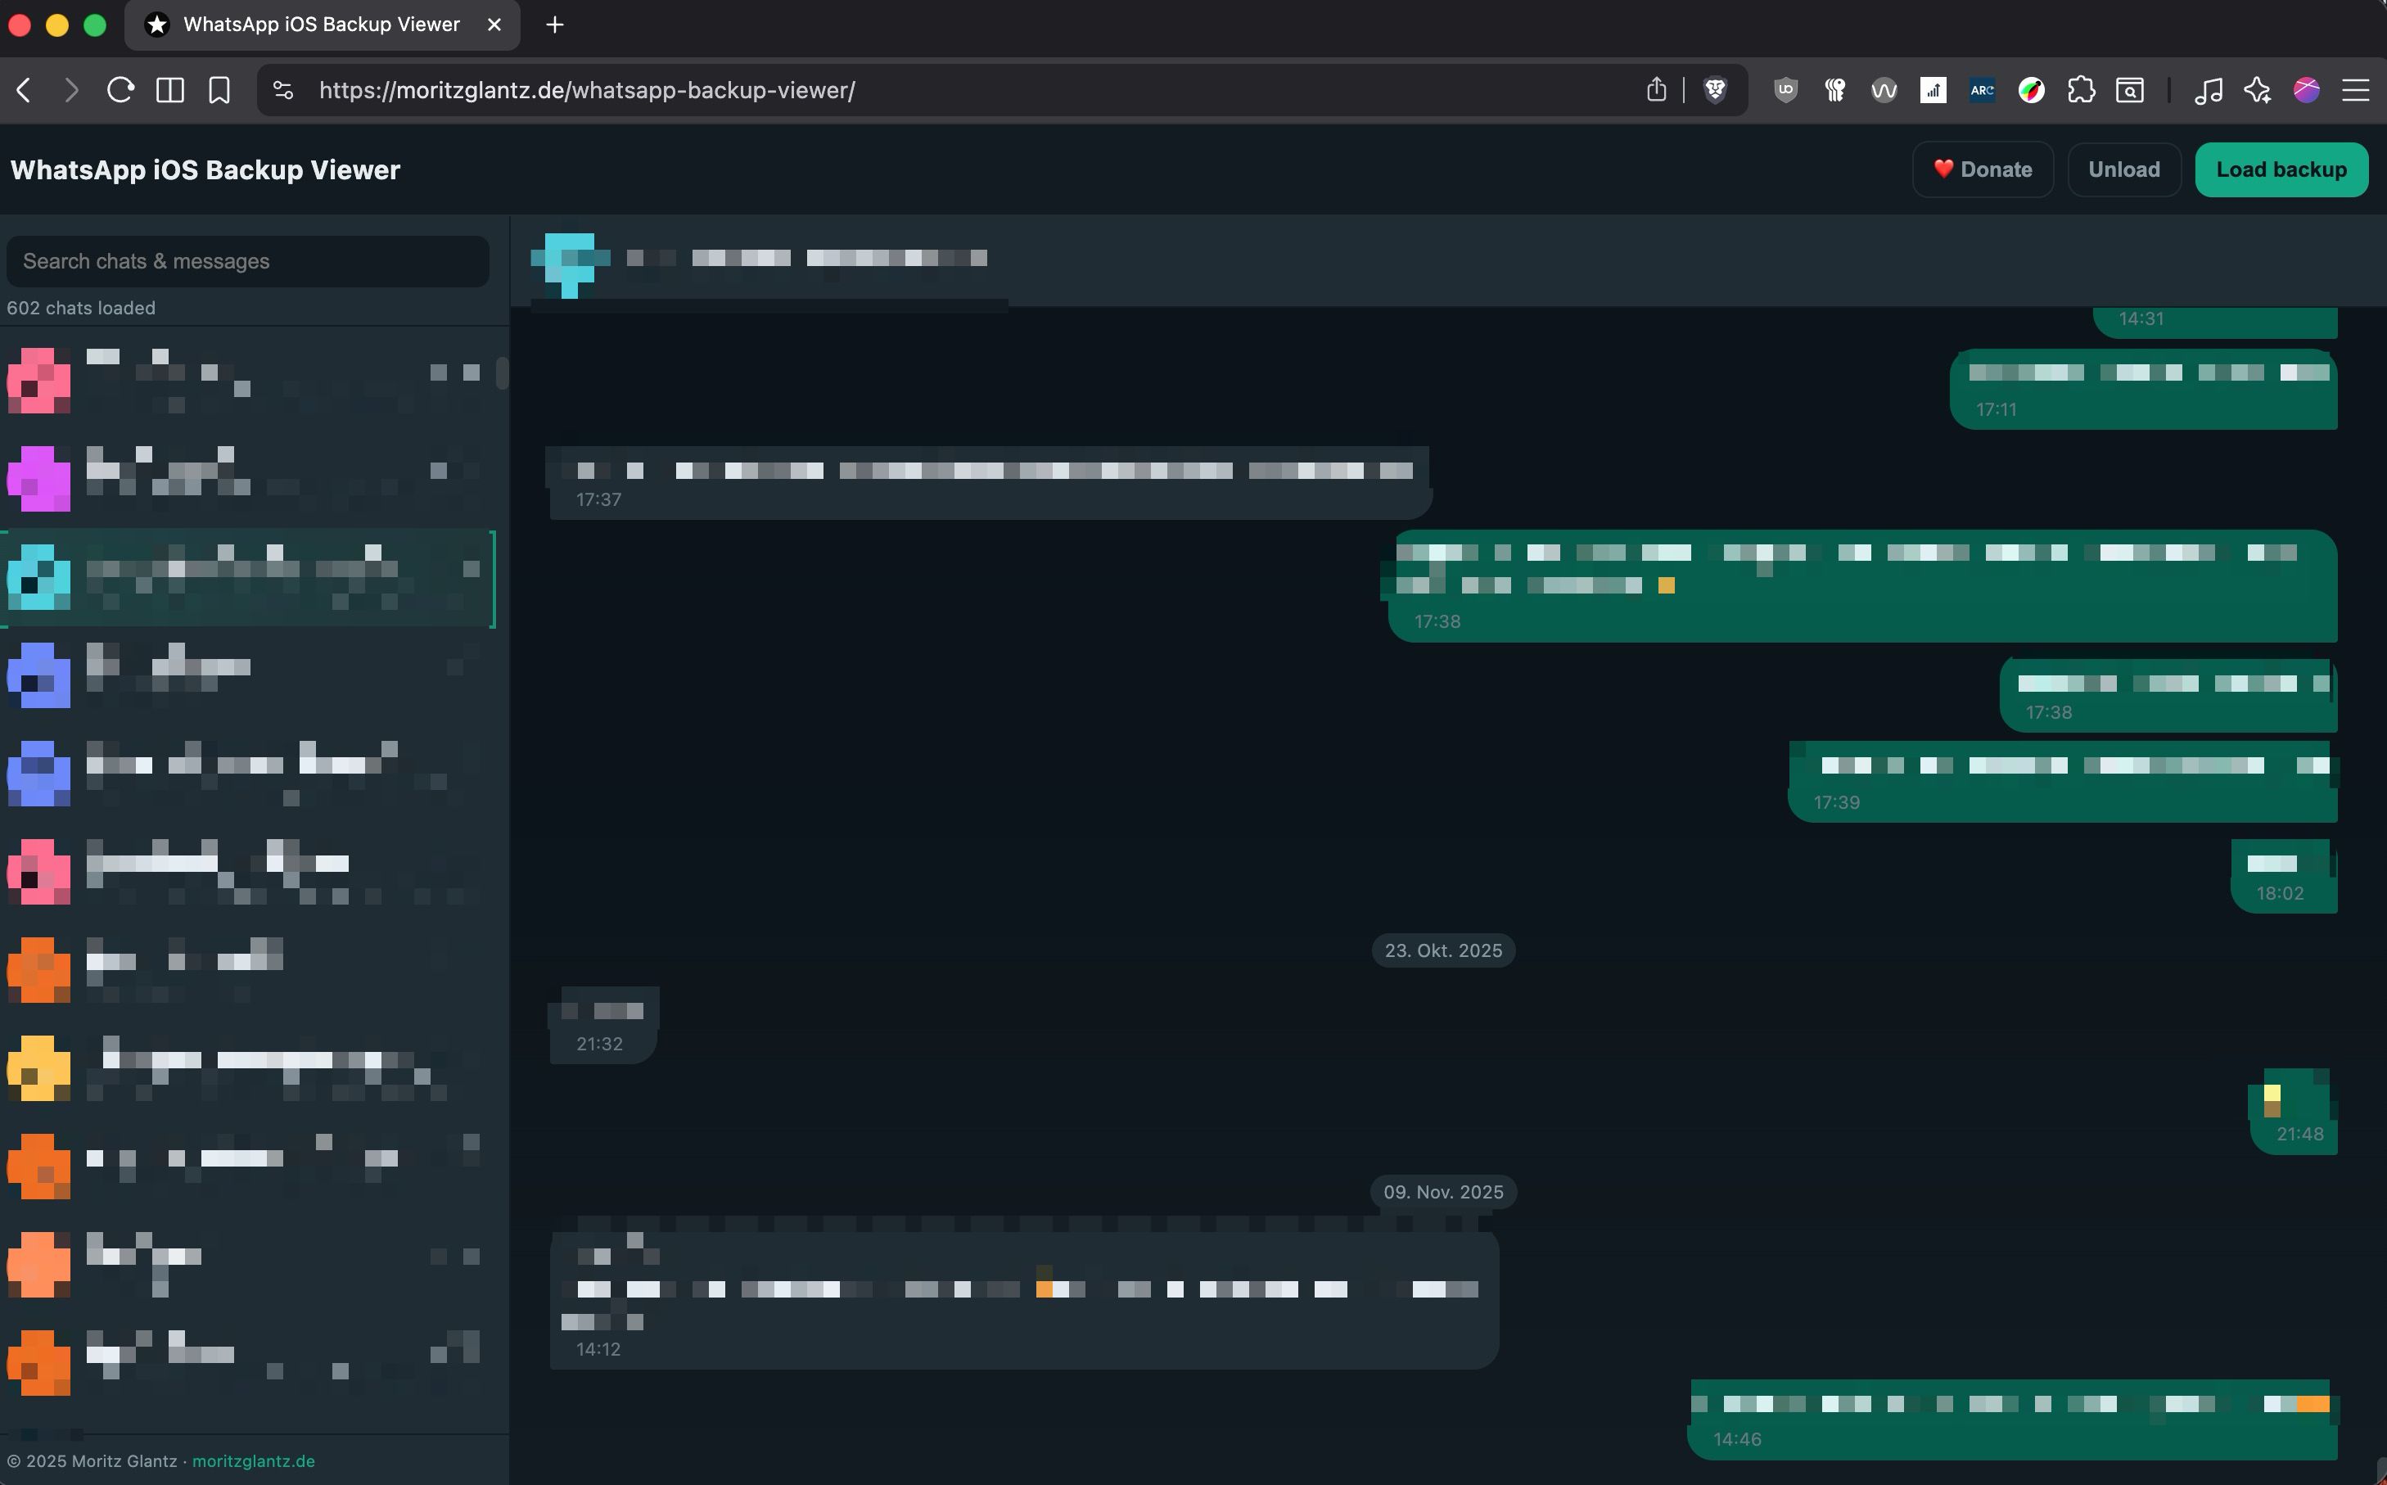
Task: Open the moritzglantz.de footer link
Action: pyautogui.click(x=253, y=1460)
